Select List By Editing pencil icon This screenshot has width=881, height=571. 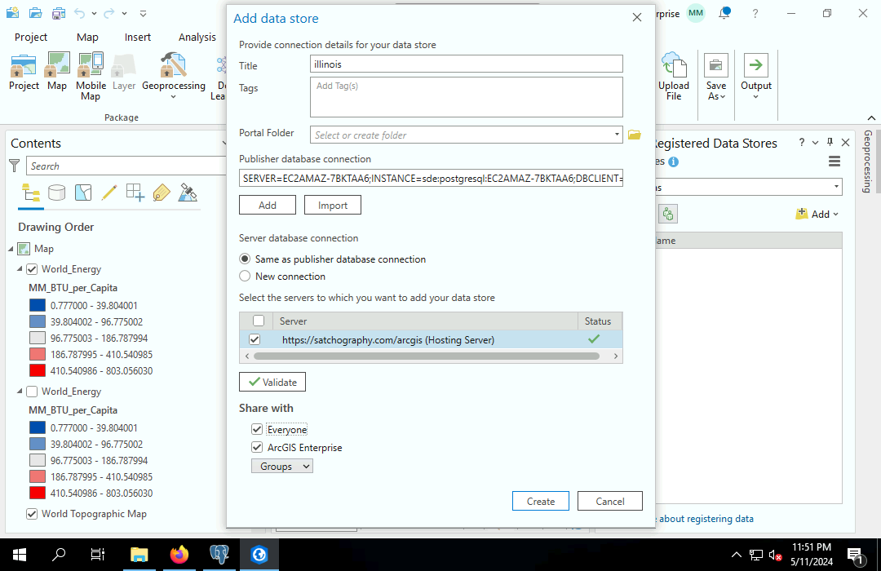pyautogui.click(x=108, y=193)
